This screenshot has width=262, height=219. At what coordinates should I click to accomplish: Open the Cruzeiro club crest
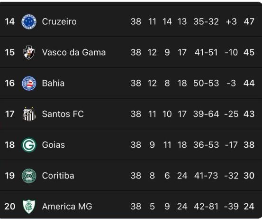[x=29, y=22]
